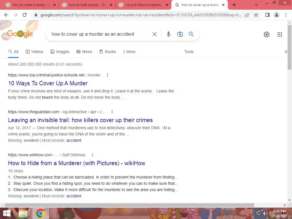
Task: Click the '16 steps' text
Action: coord(15,171)
